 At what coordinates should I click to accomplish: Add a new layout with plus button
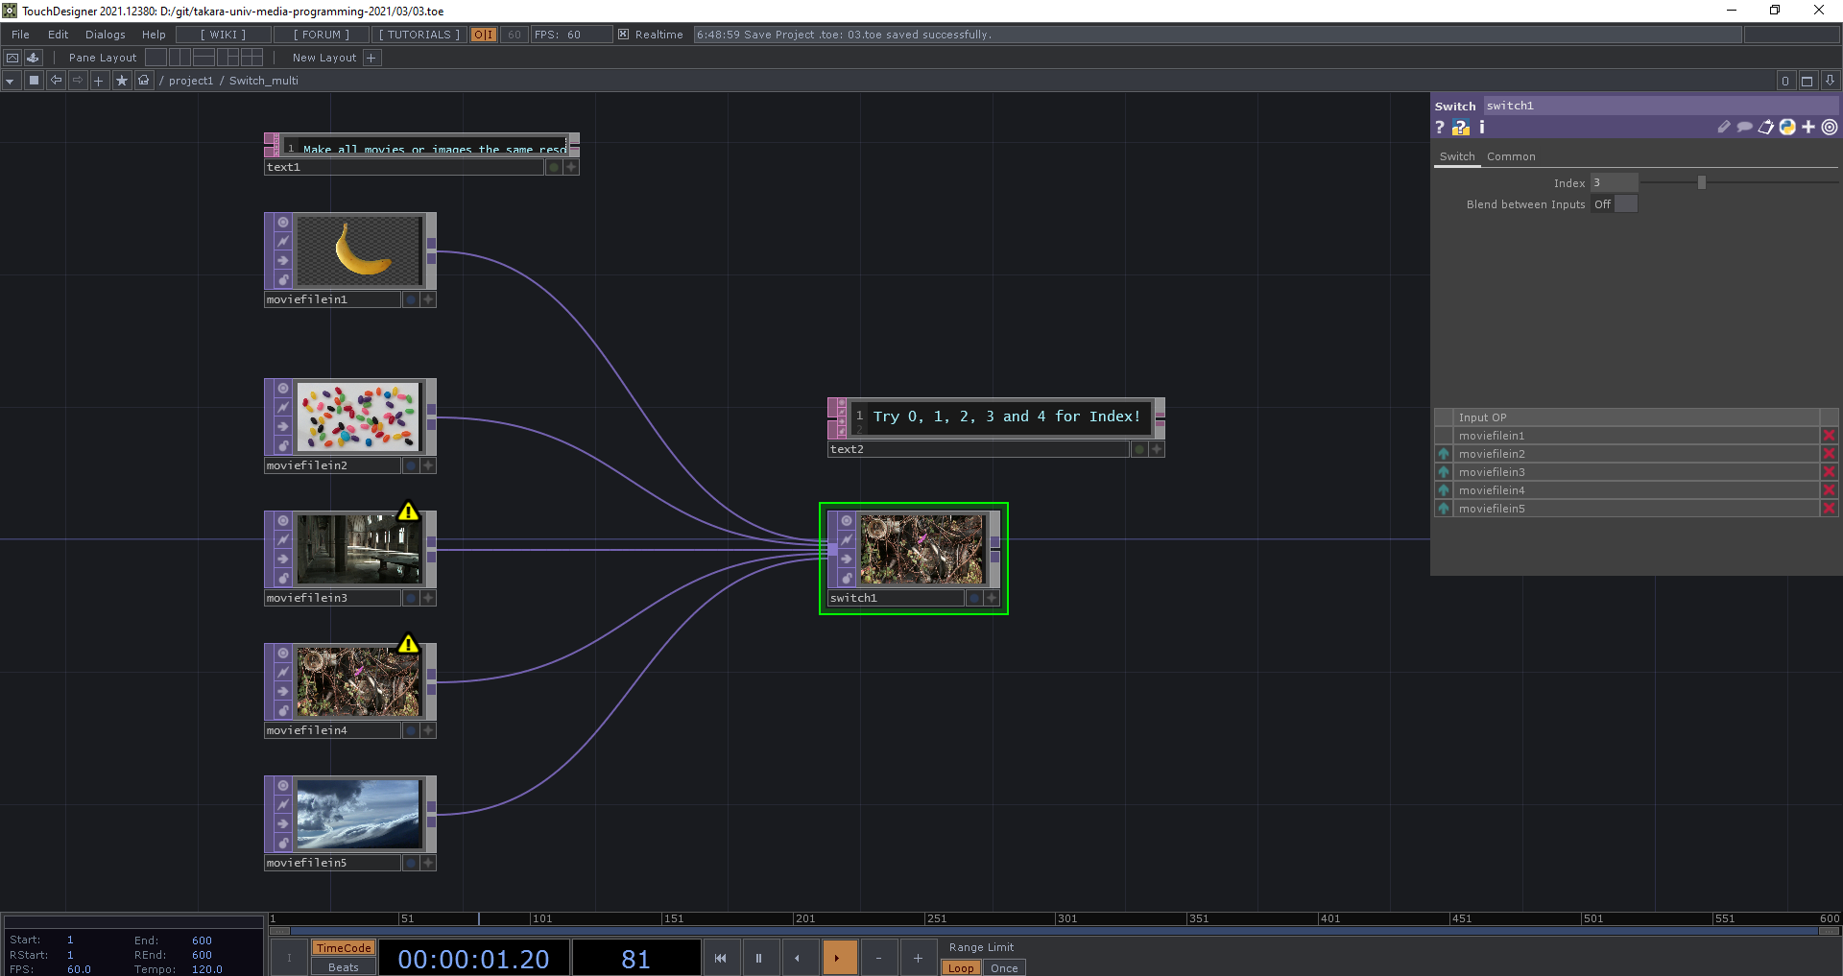tap(371, 58)
